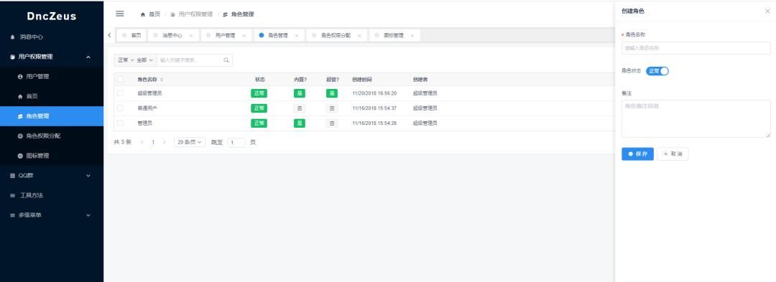Focus the 角色名称 input field
The height and width of the screenshot is (282, 776).
pyautogui.click(x=696, y=48)
